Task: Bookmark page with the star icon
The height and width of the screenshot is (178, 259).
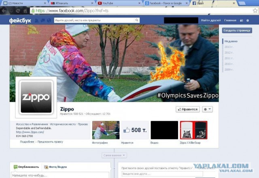Action: tap(255, 11)
